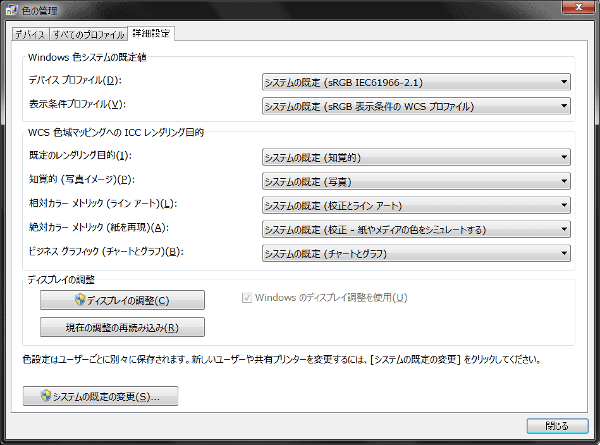Click WCS 色域マッピングへの ICC レンダリング目的 heading
The height and width of the screenshot is (445, 600).
click(x=116, y=132)
